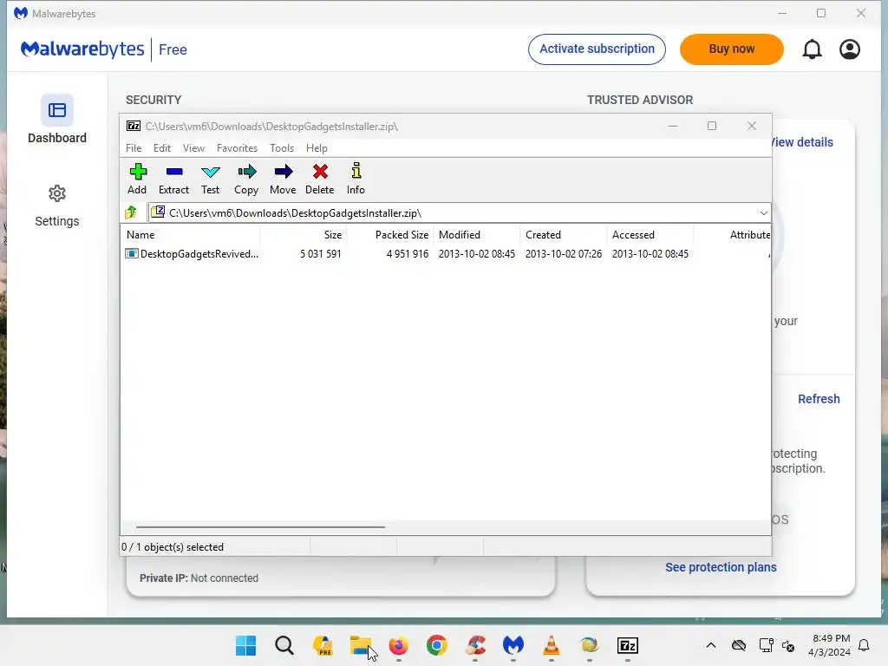Image resolution: width=888 pixels, height=666 pixels.
Task: Go up one folder level
Action: [132, 213]
